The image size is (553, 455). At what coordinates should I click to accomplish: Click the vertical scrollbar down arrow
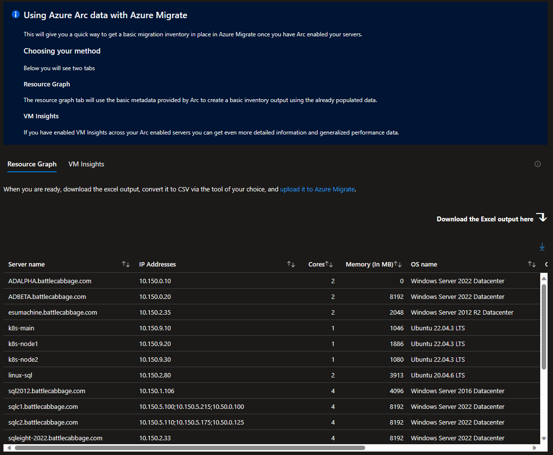coord(544,438)
